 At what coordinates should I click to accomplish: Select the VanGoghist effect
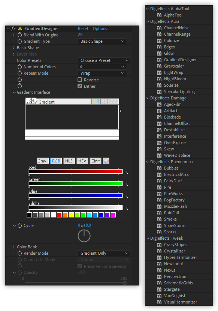click(175, 296)
